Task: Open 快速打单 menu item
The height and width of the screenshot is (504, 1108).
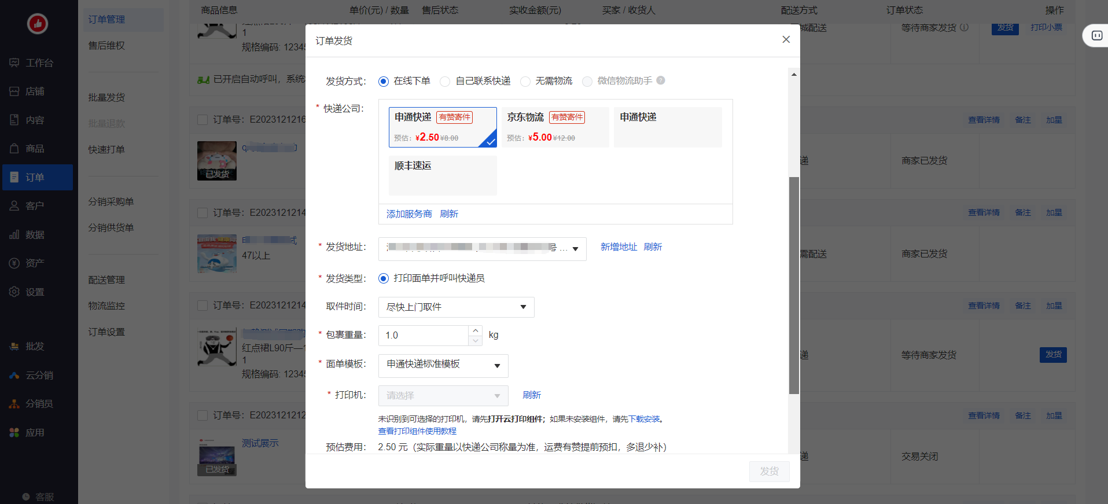Action: click(106, 150)
